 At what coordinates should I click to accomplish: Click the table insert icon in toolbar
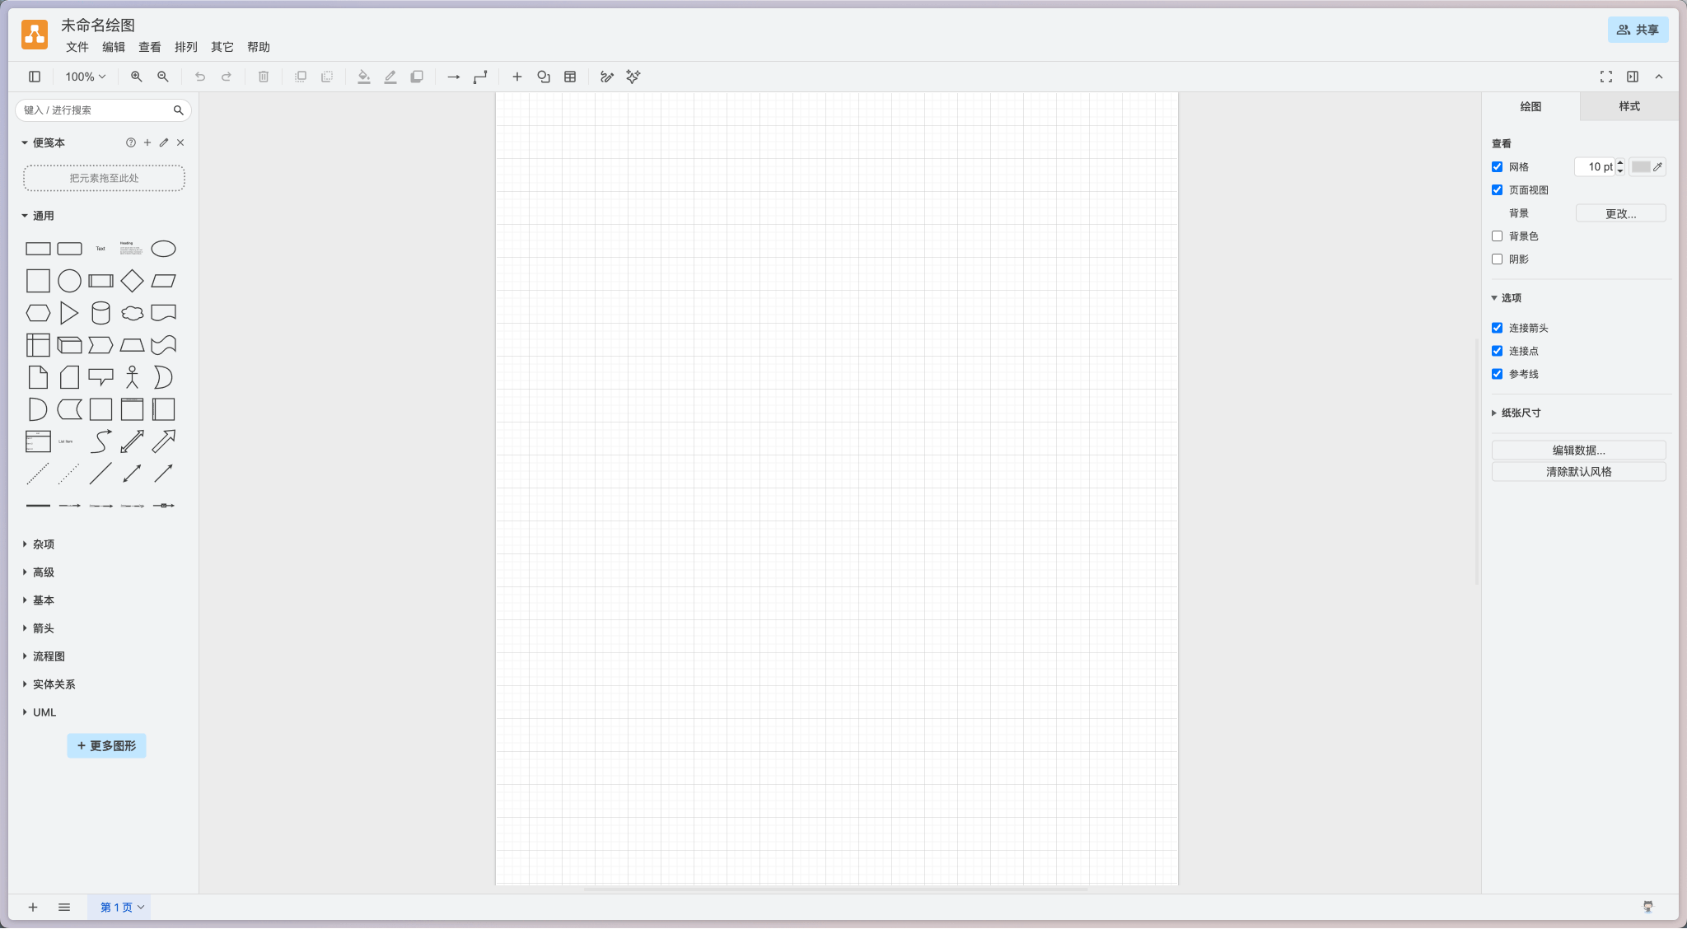pyautogui.click(x=570, y=77)
